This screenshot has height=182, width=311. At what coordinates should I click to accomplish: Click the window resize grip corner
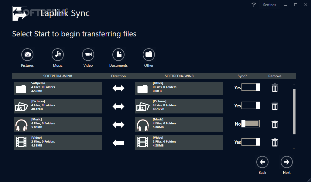[309, 180]
